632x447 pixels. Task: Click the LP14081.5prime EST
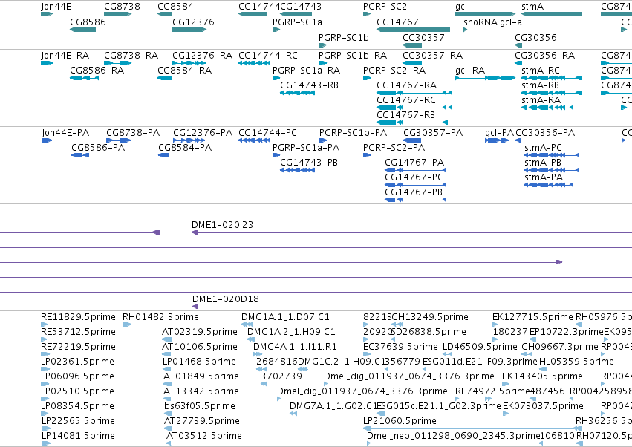tap(46, 443)
